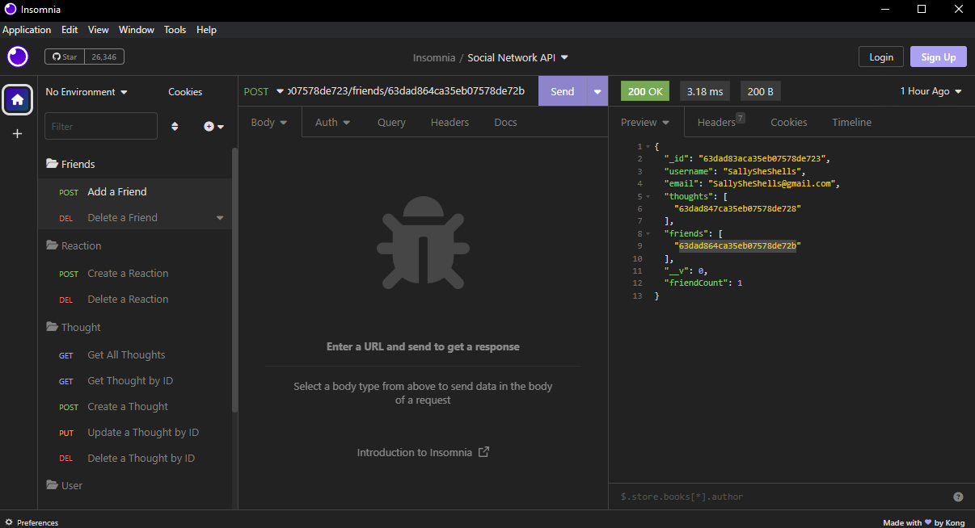Viewport: 975px width, 528px height.
Task: Open No Environment dropdown
Action: coord(87,92)
